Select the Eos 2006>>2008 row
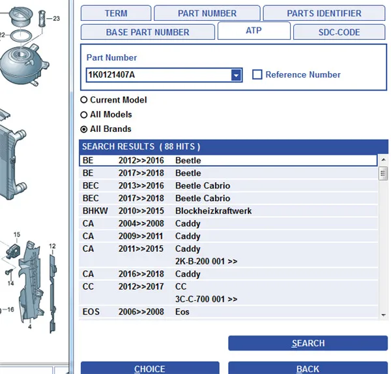391x374 pixels. (x=228, y=312)
